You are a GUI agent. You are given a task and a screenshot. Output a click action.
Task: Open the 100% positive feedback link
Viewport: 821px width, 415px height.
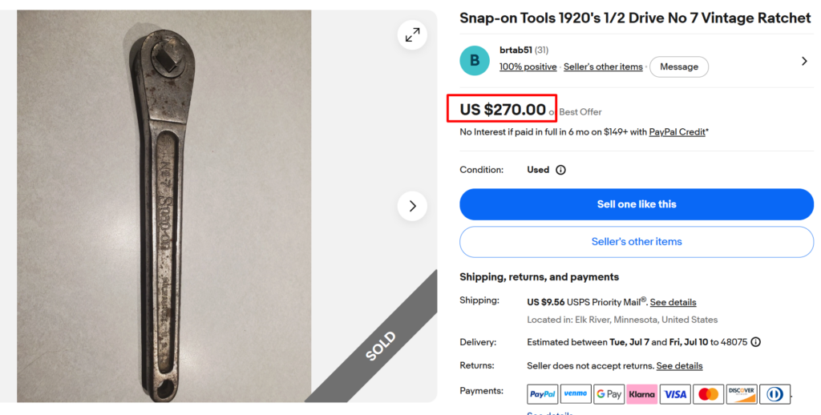[x=528, y=67]
